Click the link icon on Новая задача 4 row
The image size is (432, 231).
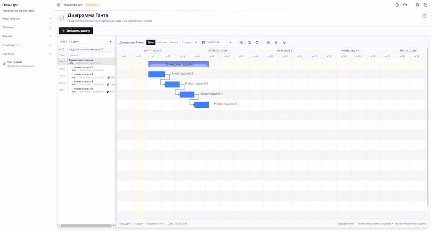108,84
